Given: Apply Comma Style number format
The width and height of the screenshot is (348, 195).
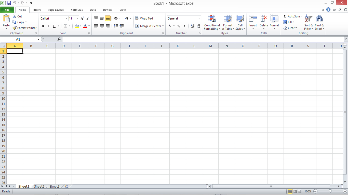Looking at the screenshot, I should (x=184, y=26).
